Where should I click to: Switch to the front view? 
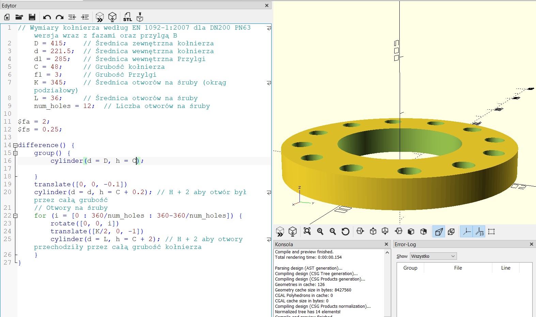[x=411, y=232]
